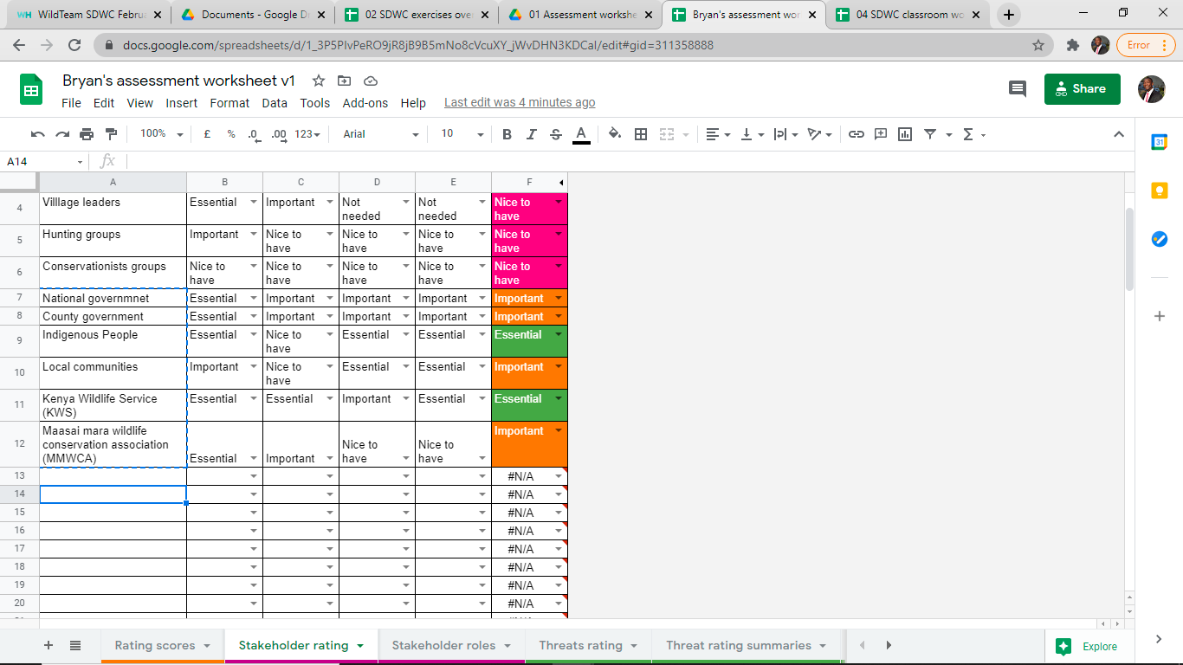Toggle italic text formatting
Viewport: 1183px width, 665px height.
(532, 134)
